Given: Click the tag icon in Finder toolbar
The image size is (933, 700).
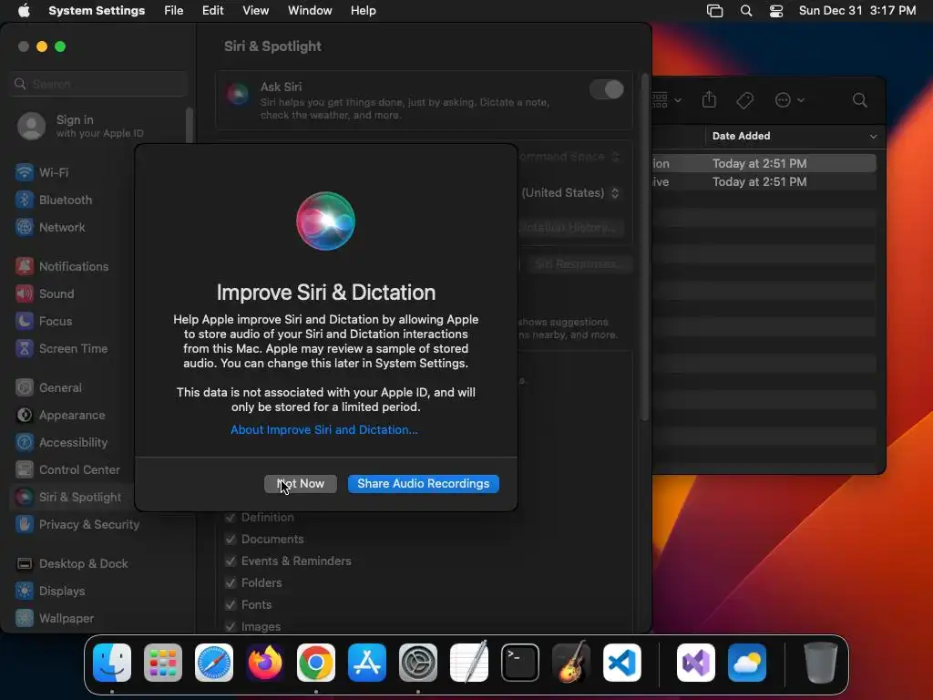Looking at the screenshot, I should 744,100.
